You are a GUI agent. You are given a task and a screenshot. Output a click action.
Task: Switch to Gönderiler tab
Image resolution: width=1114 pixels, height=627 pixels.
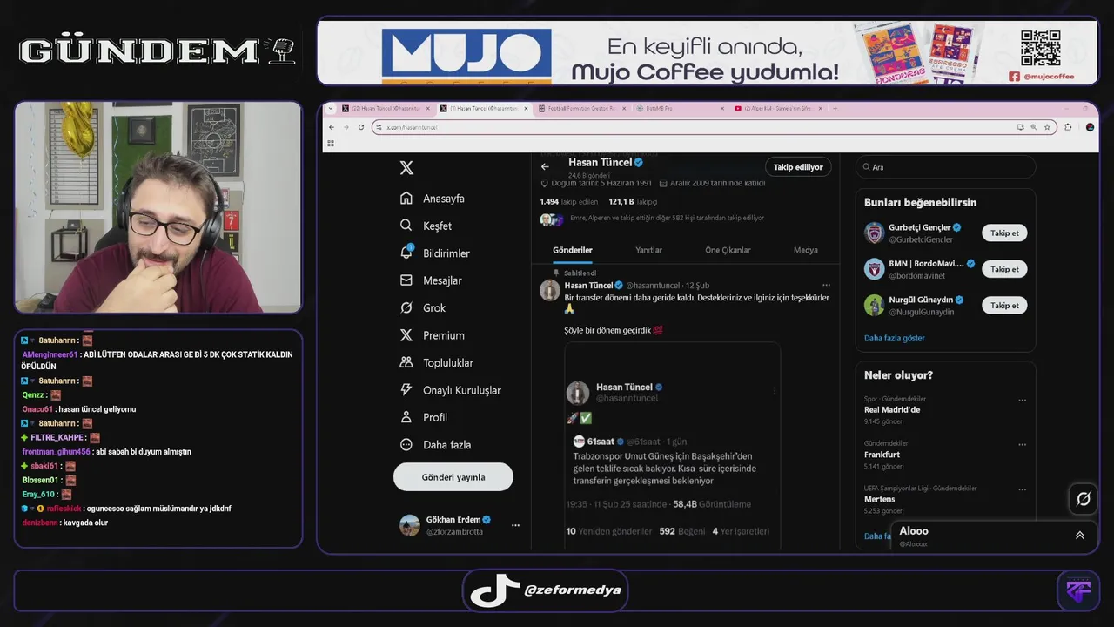(x=573, y=250)
